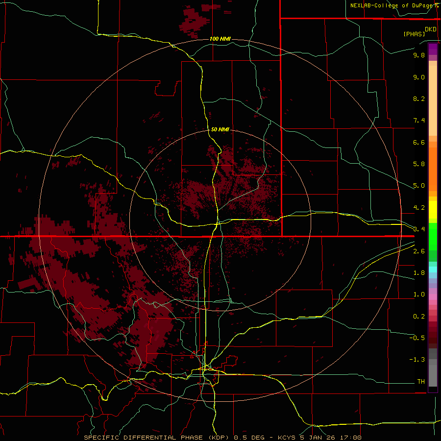This screenshot has height=441, width=441.
Task: Click the 7.4 scale value
Action: click(x=419, y=121)
